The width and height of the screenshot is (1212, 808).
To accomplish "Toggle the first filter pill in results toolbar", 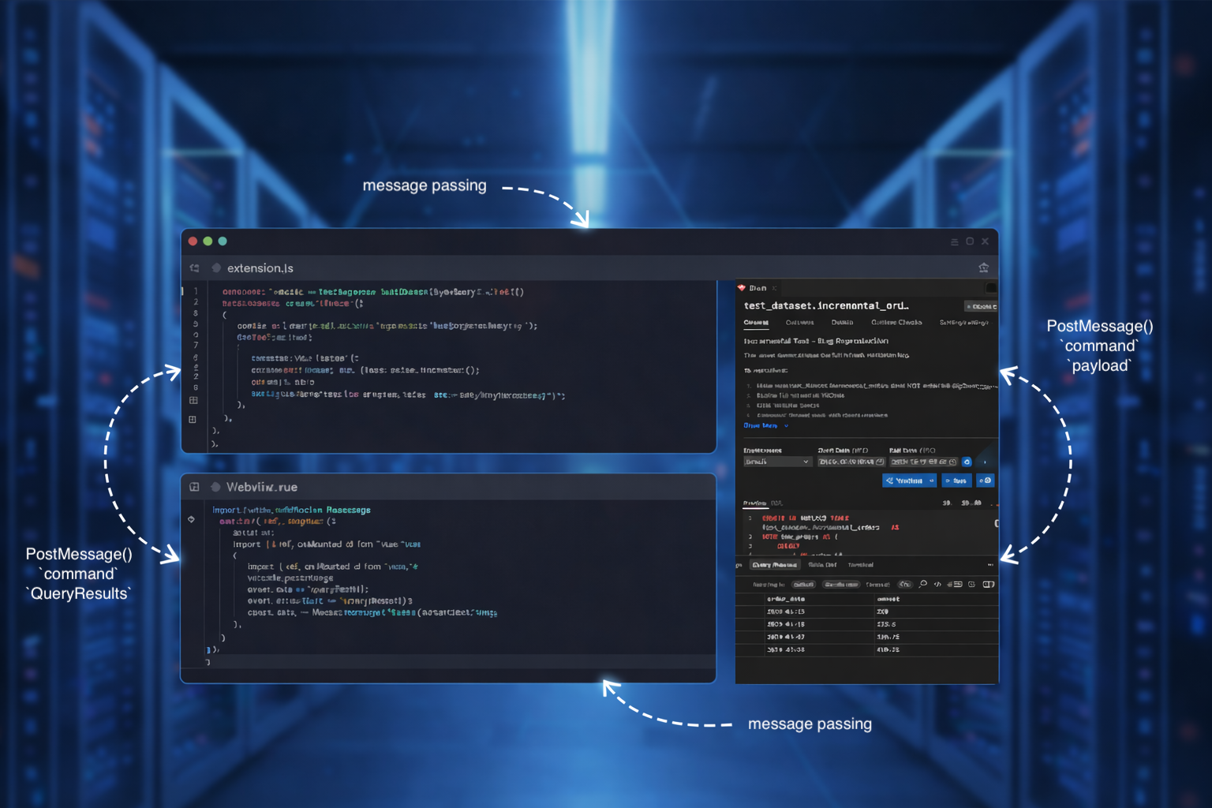I will 803,585.
